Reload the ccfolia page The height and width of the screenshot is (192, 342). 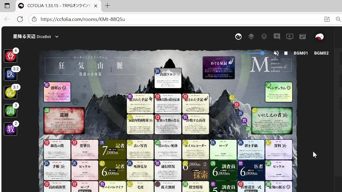point(20,19)
